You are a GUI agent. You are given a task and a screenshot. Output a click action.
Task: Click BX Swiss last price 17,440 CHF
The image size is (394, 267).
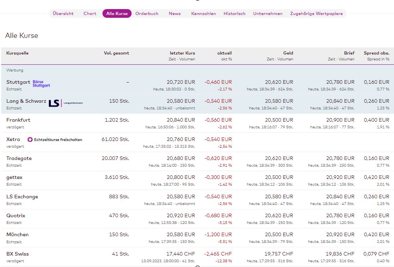coord(180,254)
